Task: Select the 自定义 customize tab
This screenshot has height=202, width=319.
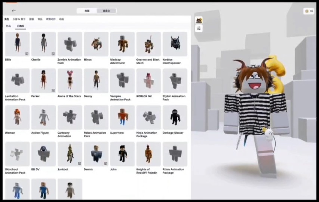Action: [107, 11]
